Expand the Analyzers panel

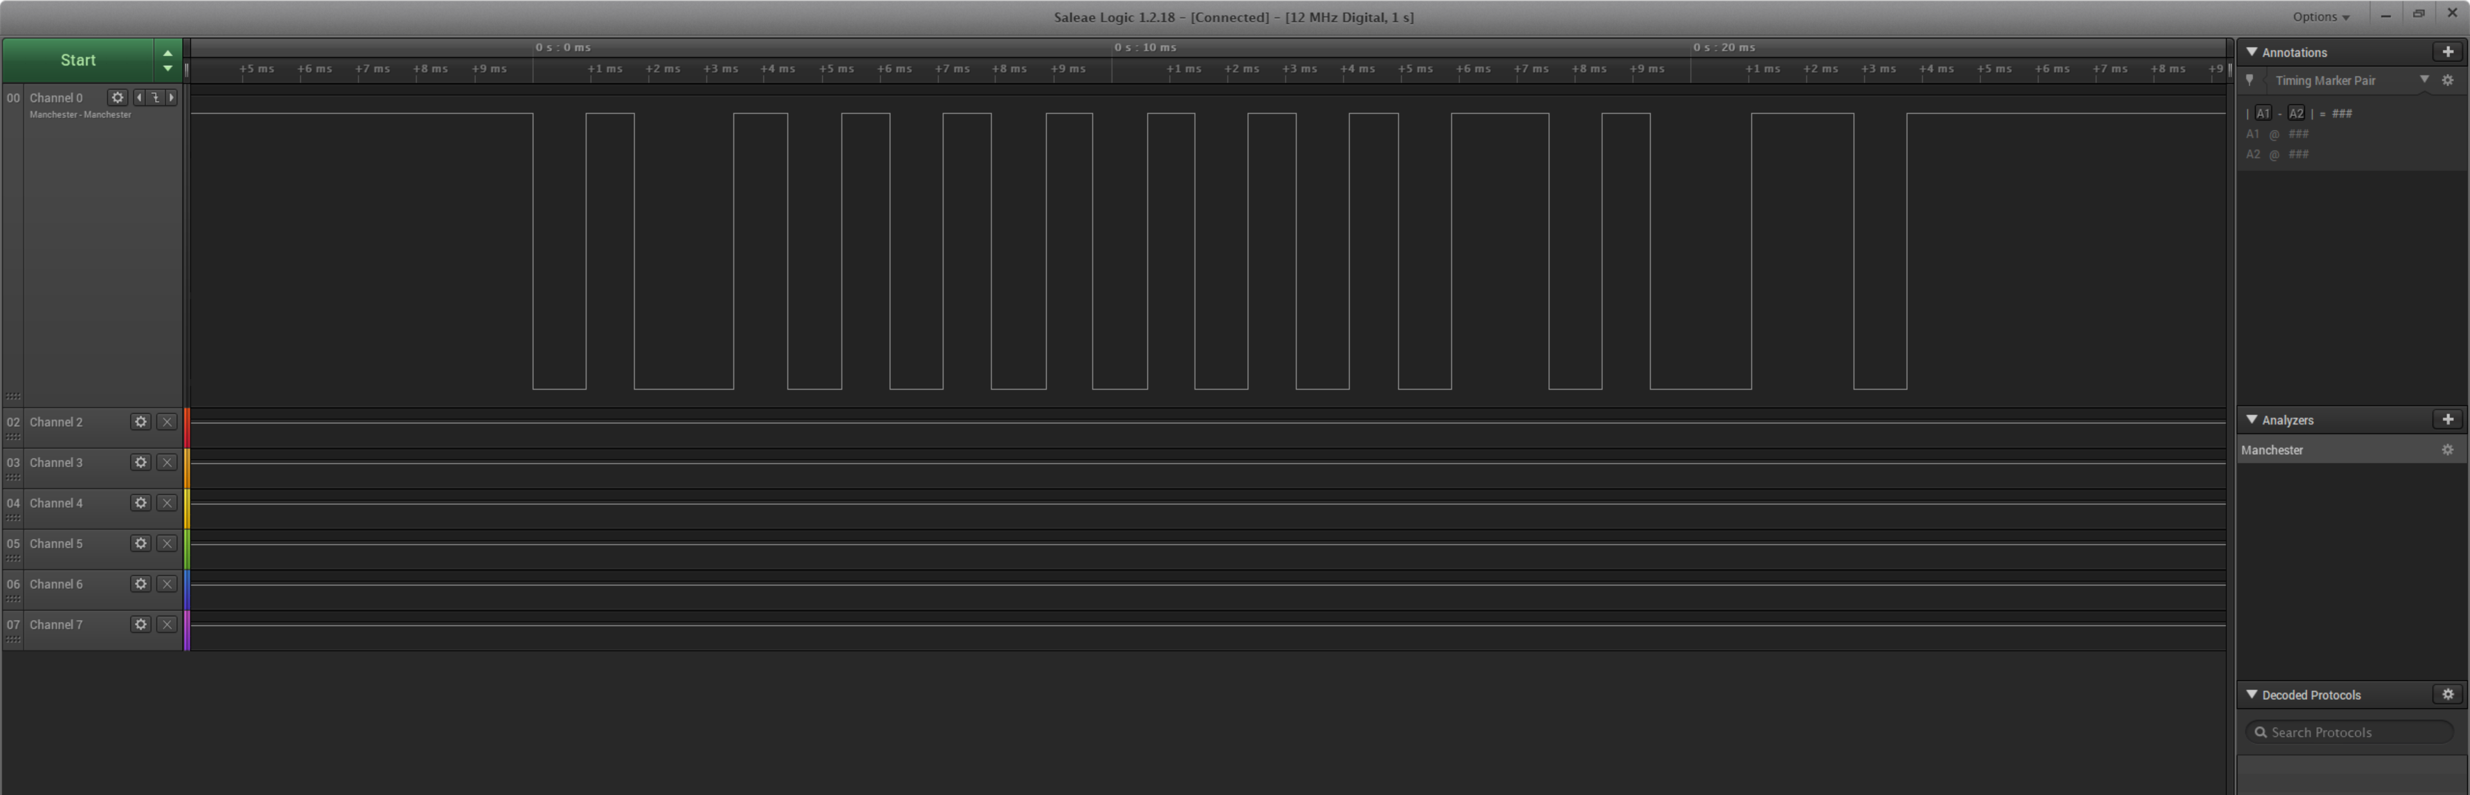pyautogui.click(x=2253, y=419)
